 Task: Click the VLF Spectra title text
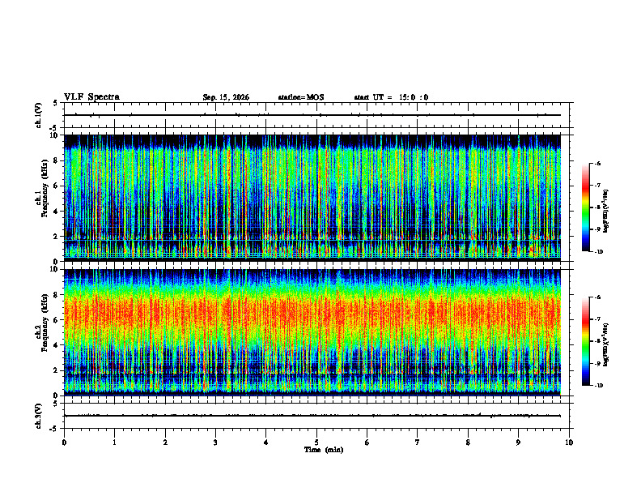coord(91,97)
